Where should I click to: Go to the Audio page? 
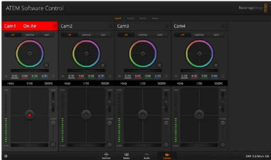pyautogui.click(x=147, y=156)
